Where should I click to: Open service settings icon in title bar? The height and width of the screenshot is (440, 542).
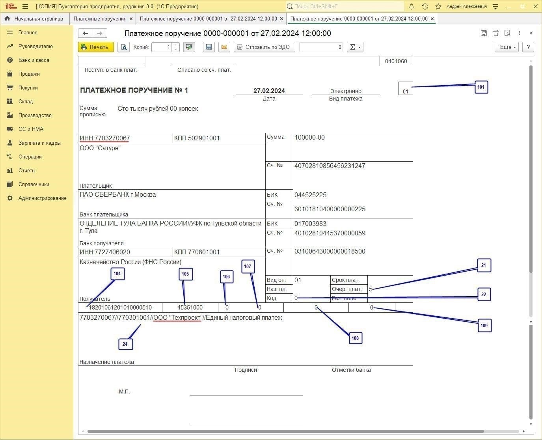click(x=496, y=6)
